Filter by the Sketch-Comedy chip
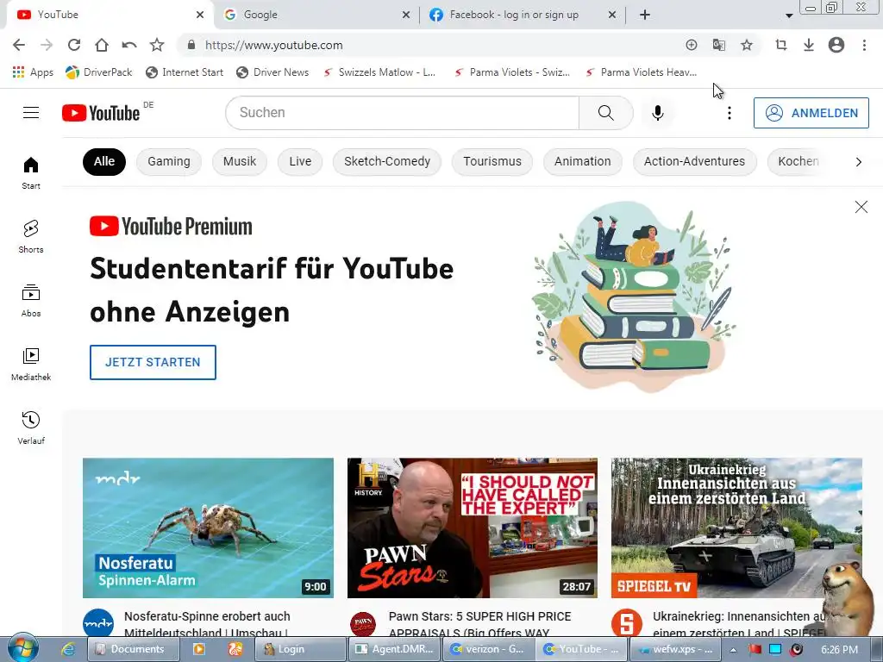The width and height of the screenshot is (883, 662). coord(387,161)
